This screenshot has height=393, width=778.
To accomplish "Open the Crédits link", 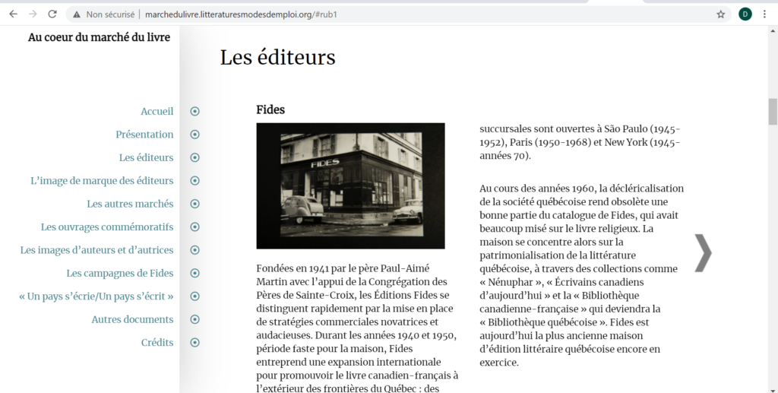I will 157,342.
